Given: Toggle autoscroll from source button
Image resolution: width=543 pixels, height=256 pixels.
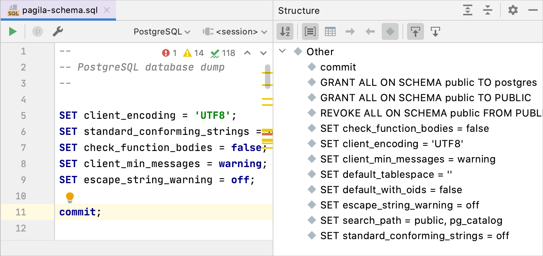Looking at the screenshot, I should [x=435, y=31].
